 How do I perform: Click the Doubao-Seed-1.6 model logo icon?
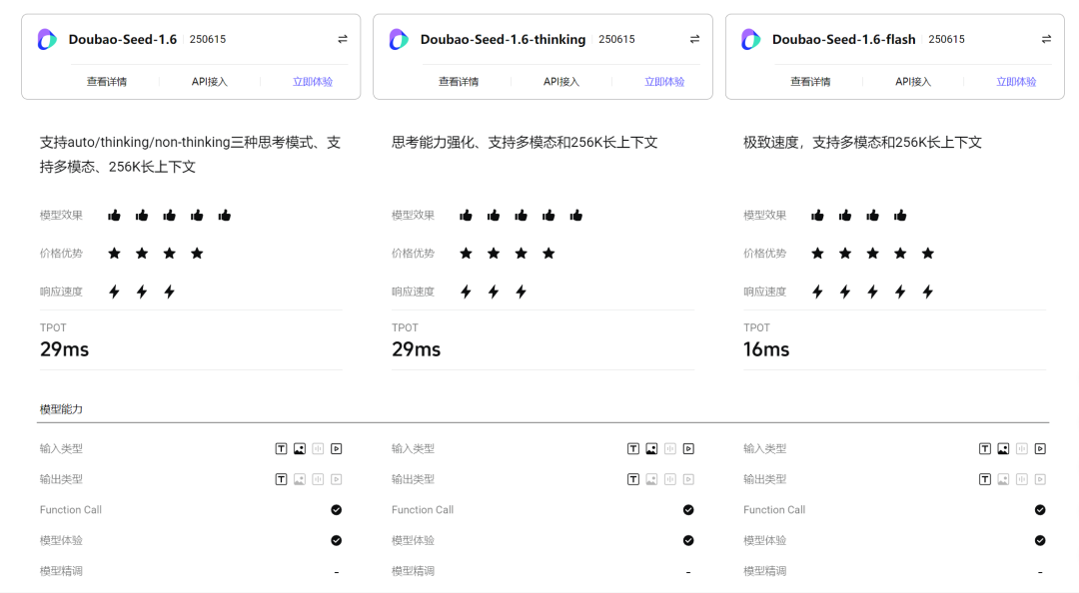point(47,39)
